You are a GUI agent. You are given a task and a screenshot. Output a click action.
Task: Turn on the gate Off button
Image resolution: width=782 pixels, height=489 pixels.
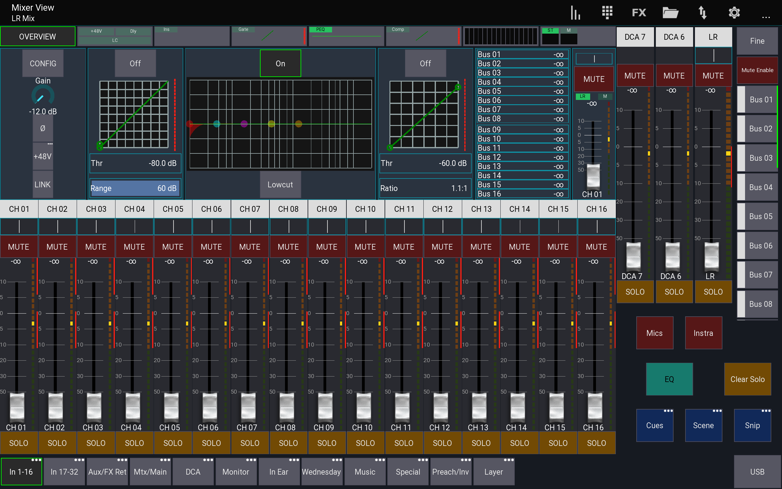pos(135,63)
